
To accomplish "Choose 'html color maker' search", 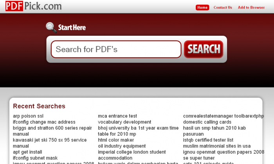I will (x=116, y=140).
